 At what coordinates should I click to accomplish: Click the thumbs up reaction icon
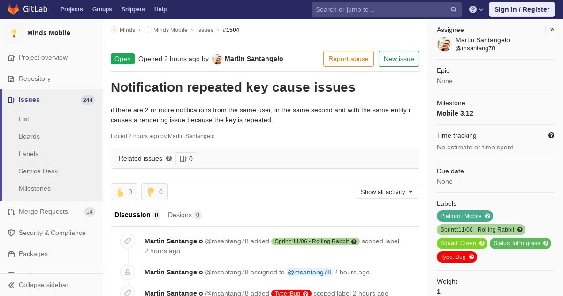tap(121, 192)
